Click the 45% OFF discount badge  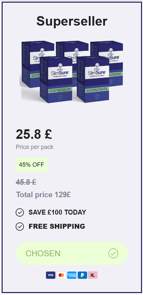pyautogui.click(x=31, y=165)
